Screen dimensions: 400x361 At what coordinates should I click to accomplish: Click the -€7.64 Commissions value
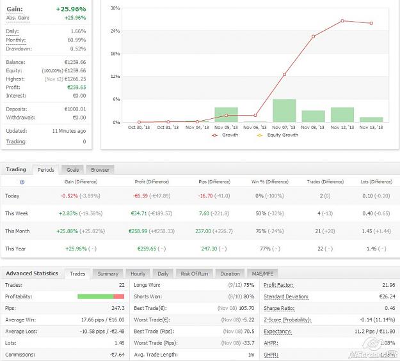pos(117,355)
